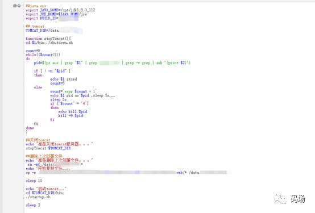Image resolution: width=315 pixels, height=213 pixels.
Task: Click the "echo kill $pid" line
Action: [x=73, y=112]
